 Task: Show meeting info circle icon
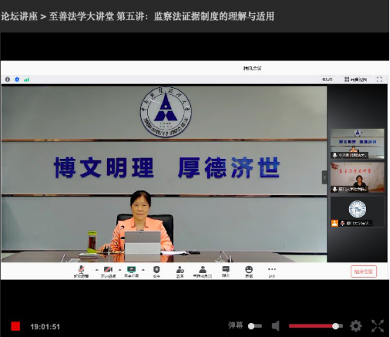pos(8,80)
